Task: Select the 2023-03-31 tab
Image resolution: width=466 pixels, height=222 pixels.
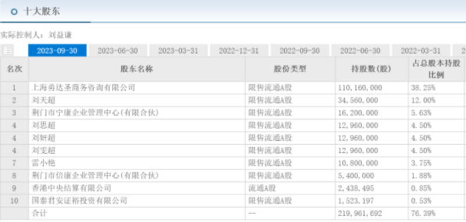Action: [x=178, y=51]
